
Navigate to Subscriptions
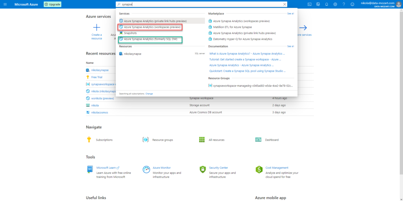tap(104, 140)
